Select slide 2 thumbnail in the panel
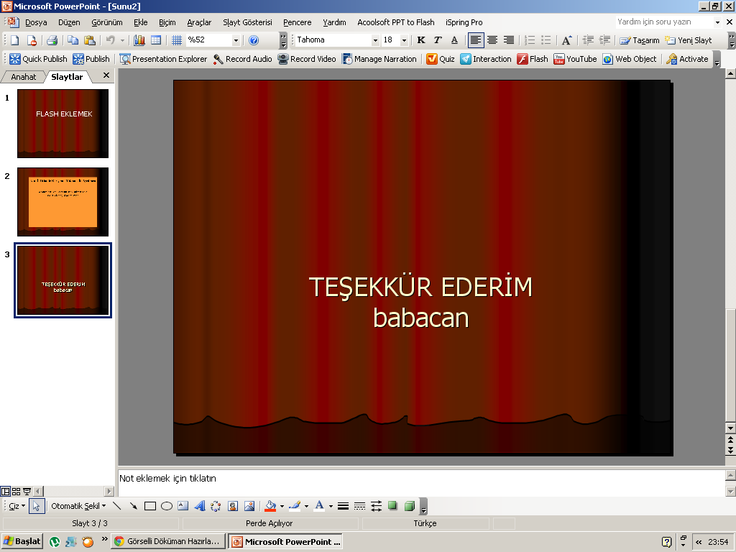 [x=63, y=201]
